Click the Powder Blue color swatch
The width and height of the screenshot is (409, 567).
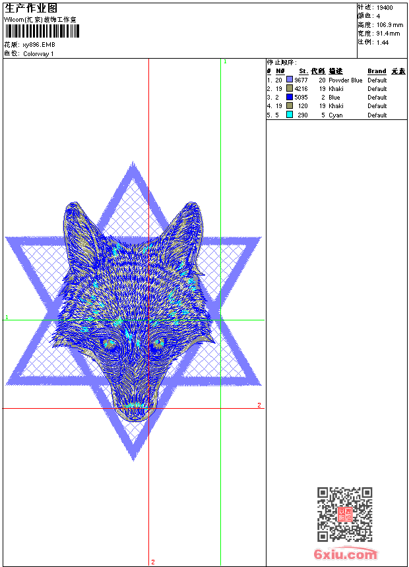point(290,80)
